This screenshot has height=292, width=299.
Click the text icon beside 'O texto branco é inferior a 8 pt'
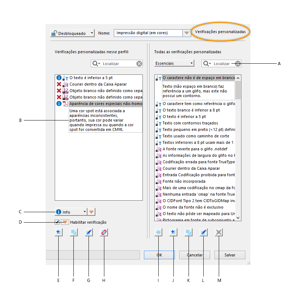pos(159,110)
